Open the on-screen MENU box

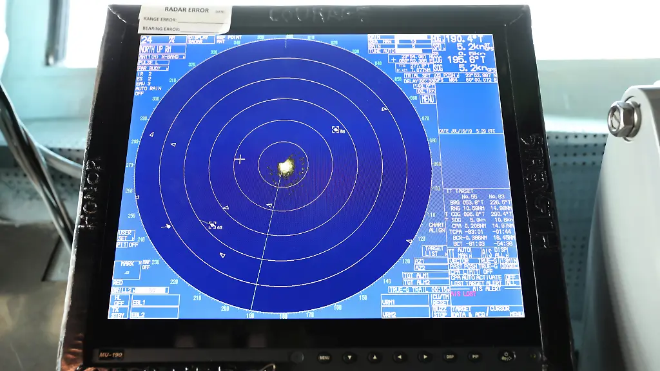pos(428,99)
